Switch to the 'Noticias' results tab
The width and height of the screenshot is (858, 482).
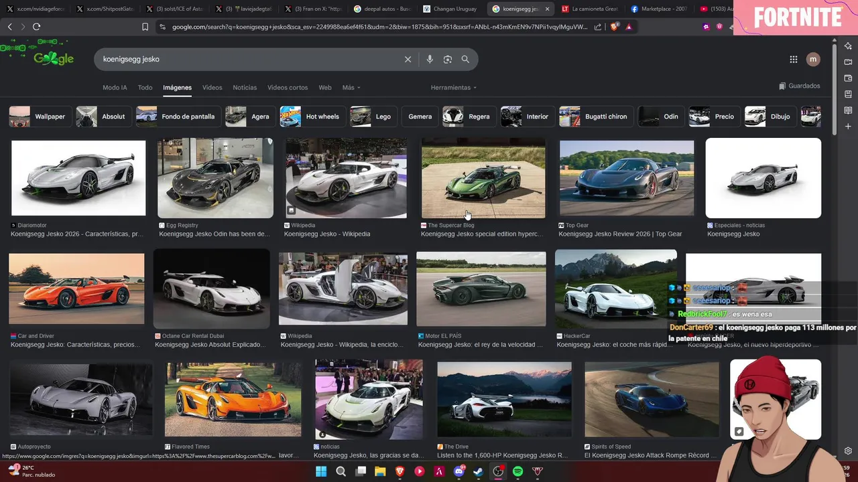click(x=245, y=88)
